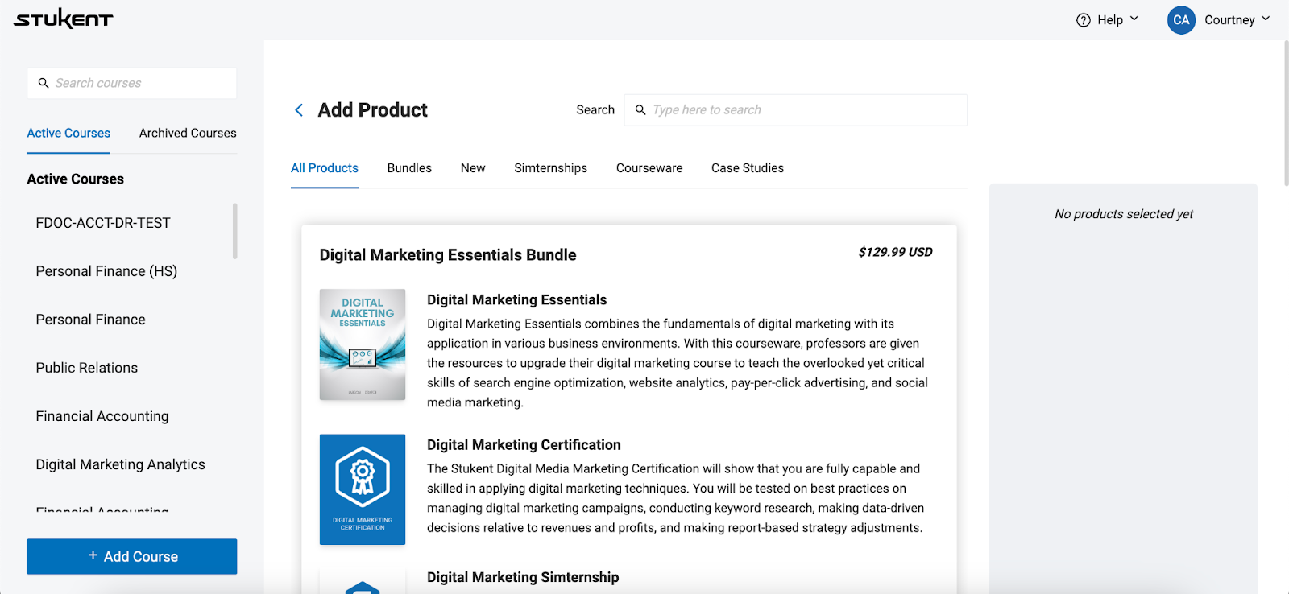Click the Stukent logo
Image resolution: width=1289 pixels, height=594 pixels.
pos(64,19)
